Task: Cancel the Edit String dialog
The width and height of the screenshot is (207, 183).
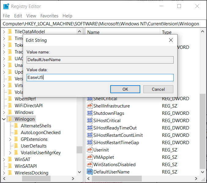Action: coord(158,89)
